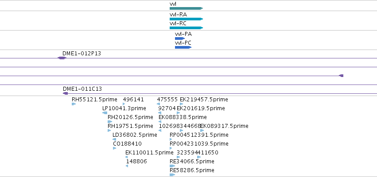Select the RH20126.5prime EST glyph

[110, 122]
